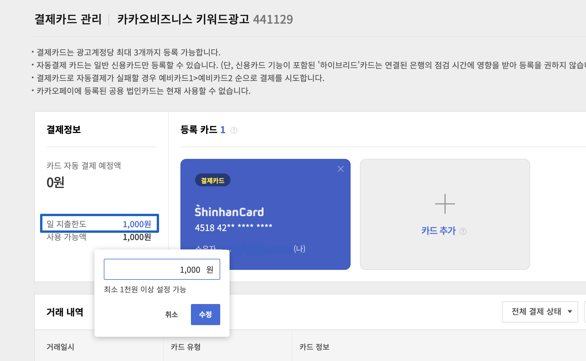Select the registered ShinhanCard card number
The width and height of the screenshot is (586, 361).
tap(233, 228)
